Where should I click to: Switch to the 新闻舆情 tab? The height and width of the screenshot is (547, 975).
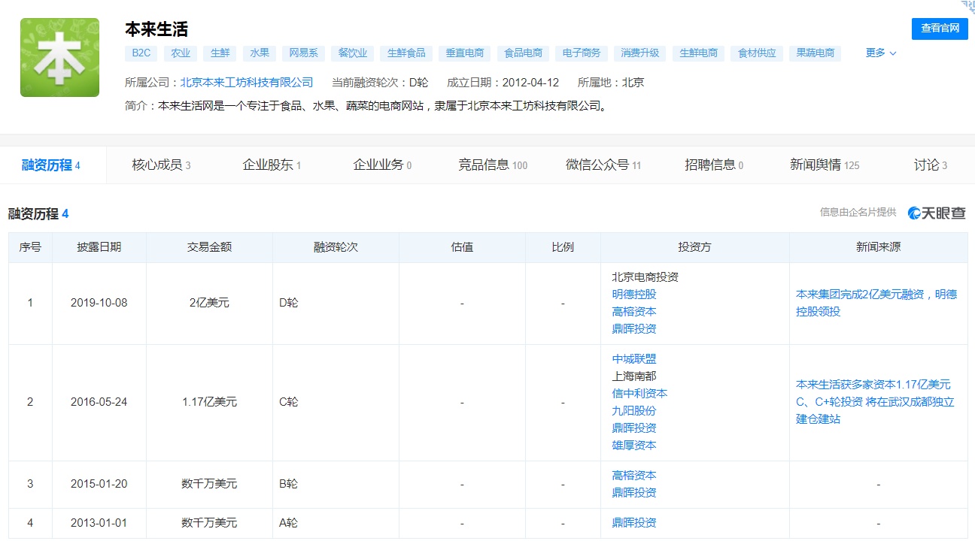click(825, 165)
